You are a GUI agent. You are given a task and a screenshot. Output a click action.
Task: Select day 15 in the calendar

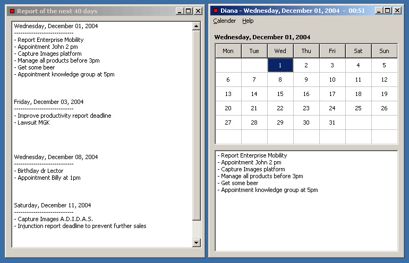pos(280,94)
